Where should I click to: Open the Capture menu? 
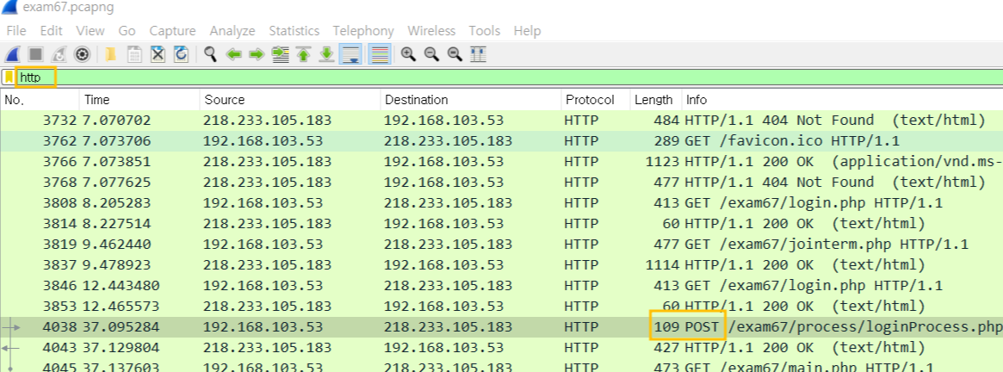172,31
